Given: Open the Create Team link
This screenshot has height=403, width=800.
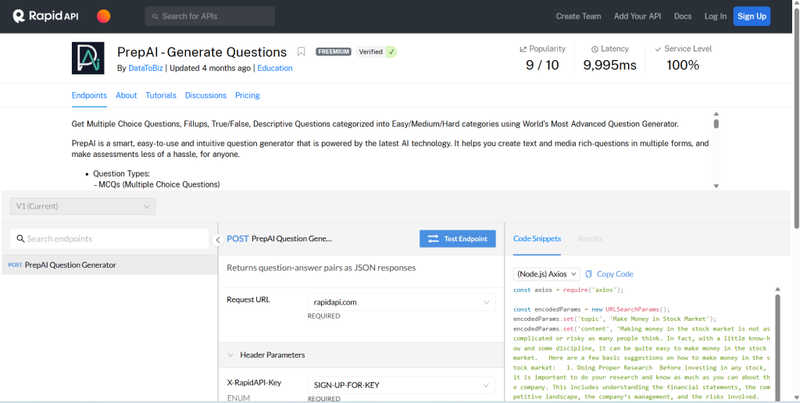Looking at the screenshot, I should [x=579, y=16].
